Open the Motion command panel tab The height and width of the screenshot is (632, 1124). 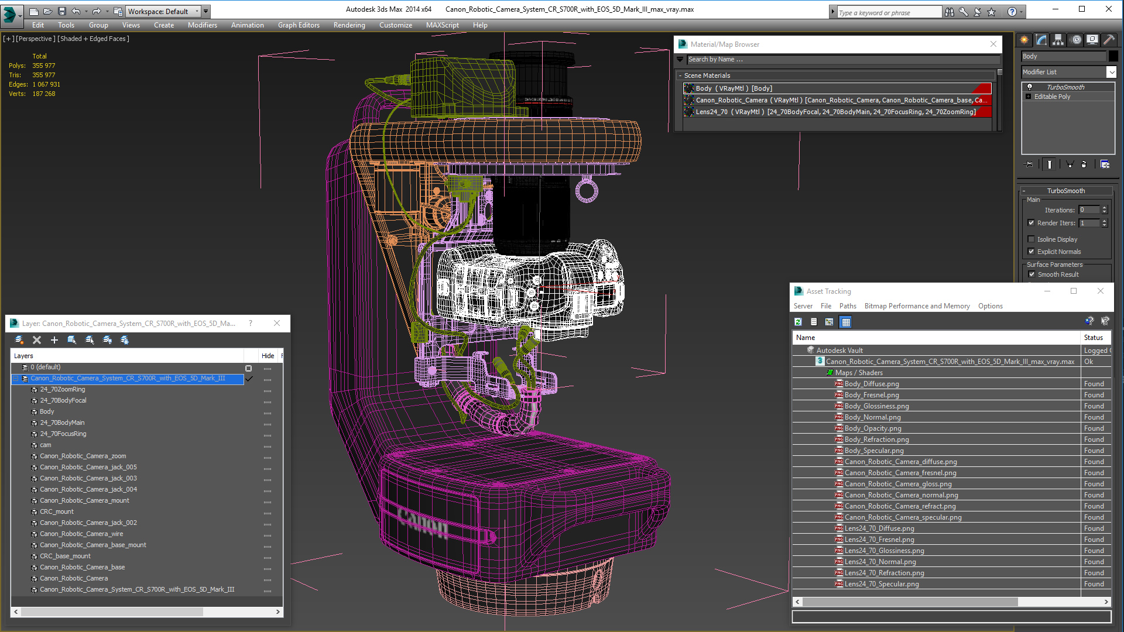[x=1075, y=40]
